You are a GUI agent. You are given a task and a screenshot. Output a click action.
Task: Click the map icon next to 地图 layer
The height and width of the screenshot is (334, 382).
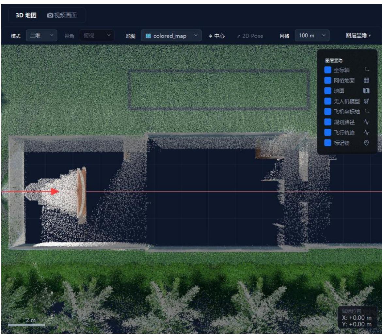point(366,91)
